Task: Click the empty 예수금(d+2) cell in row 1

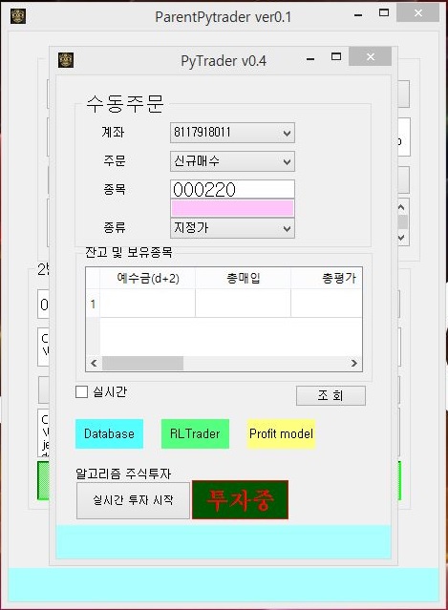Action: 147,304
